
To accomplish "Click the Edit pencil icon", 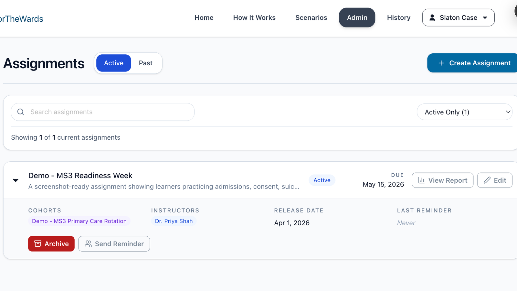I will (487, 180).
